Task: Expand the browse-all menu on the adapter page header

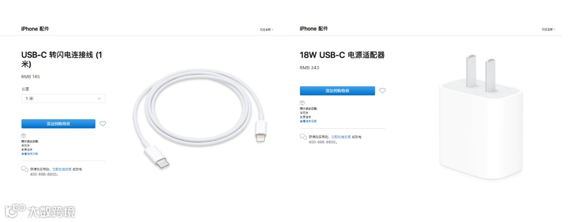Action: 549,29
